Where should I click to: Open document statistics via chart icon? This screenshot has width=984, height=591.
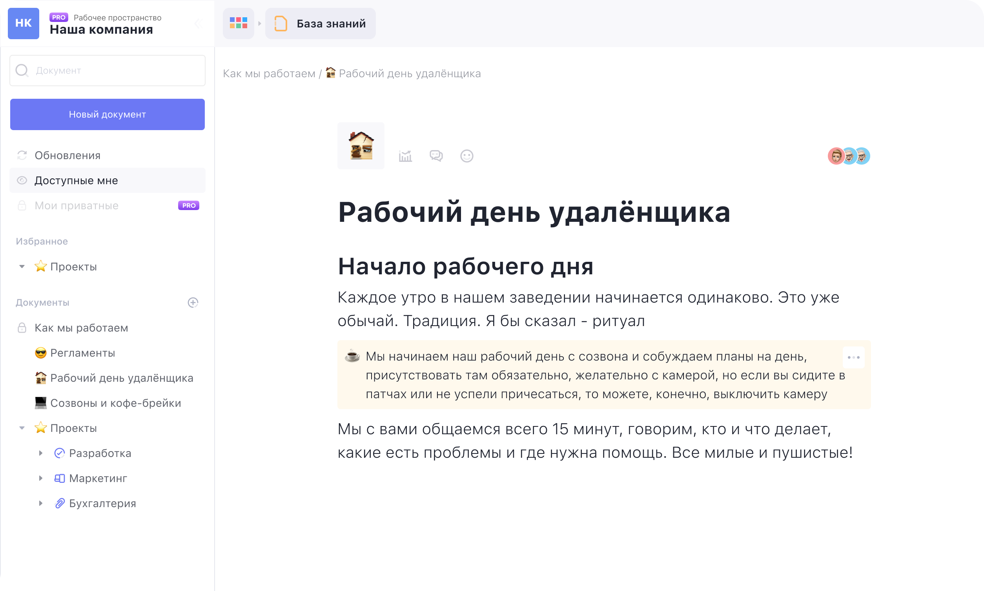405,156
